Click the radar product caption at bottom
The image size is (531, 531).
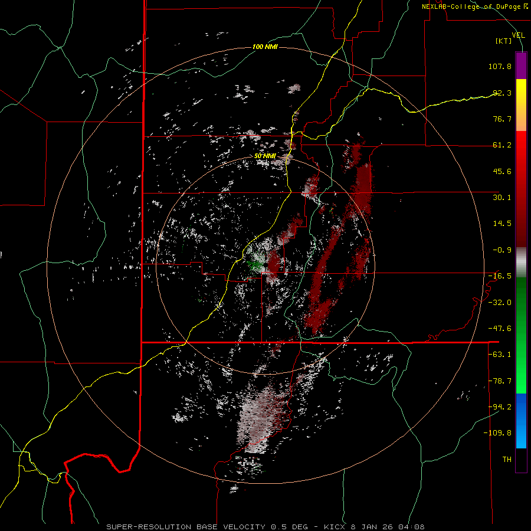265,527
